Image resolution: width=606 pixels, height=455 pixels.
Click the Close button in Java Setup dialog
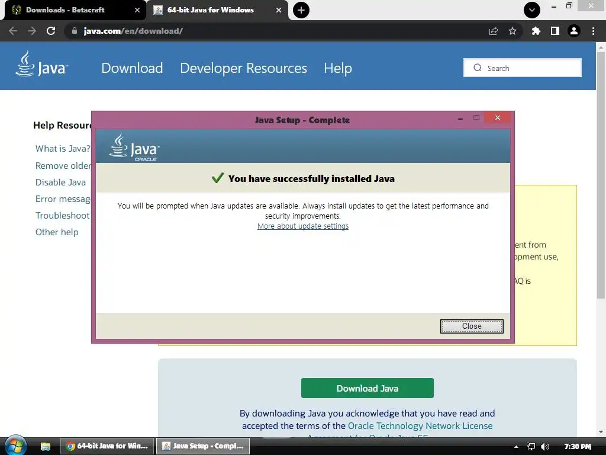[472, 326]
